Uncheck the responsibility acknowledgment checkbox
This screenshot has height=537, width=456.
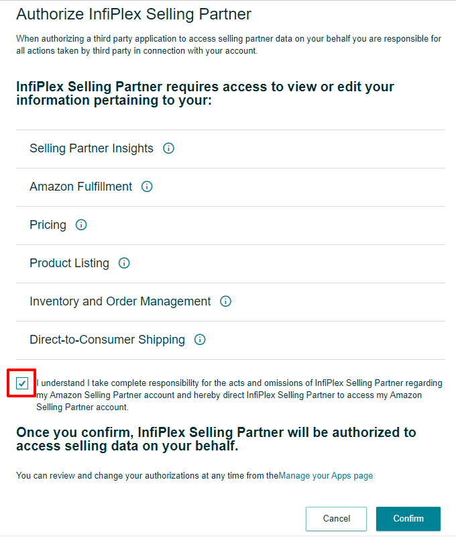point(21,383)
